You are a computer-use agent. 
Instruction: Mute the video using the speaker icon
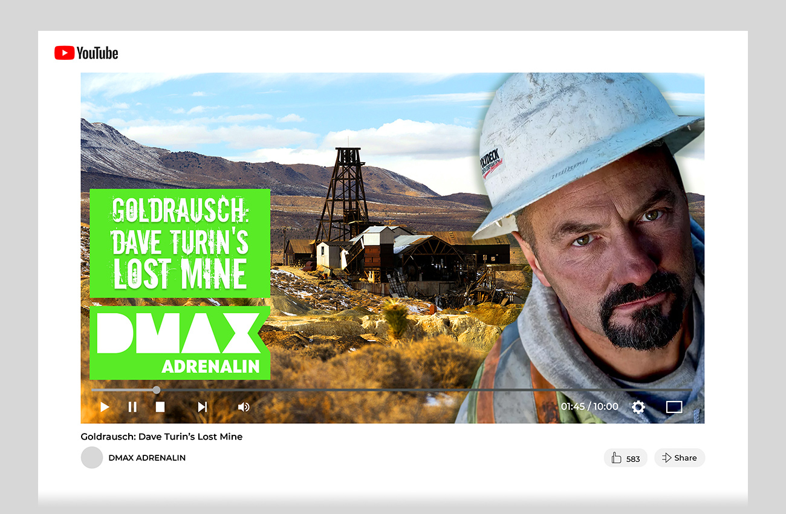click(x=244, y=407)
